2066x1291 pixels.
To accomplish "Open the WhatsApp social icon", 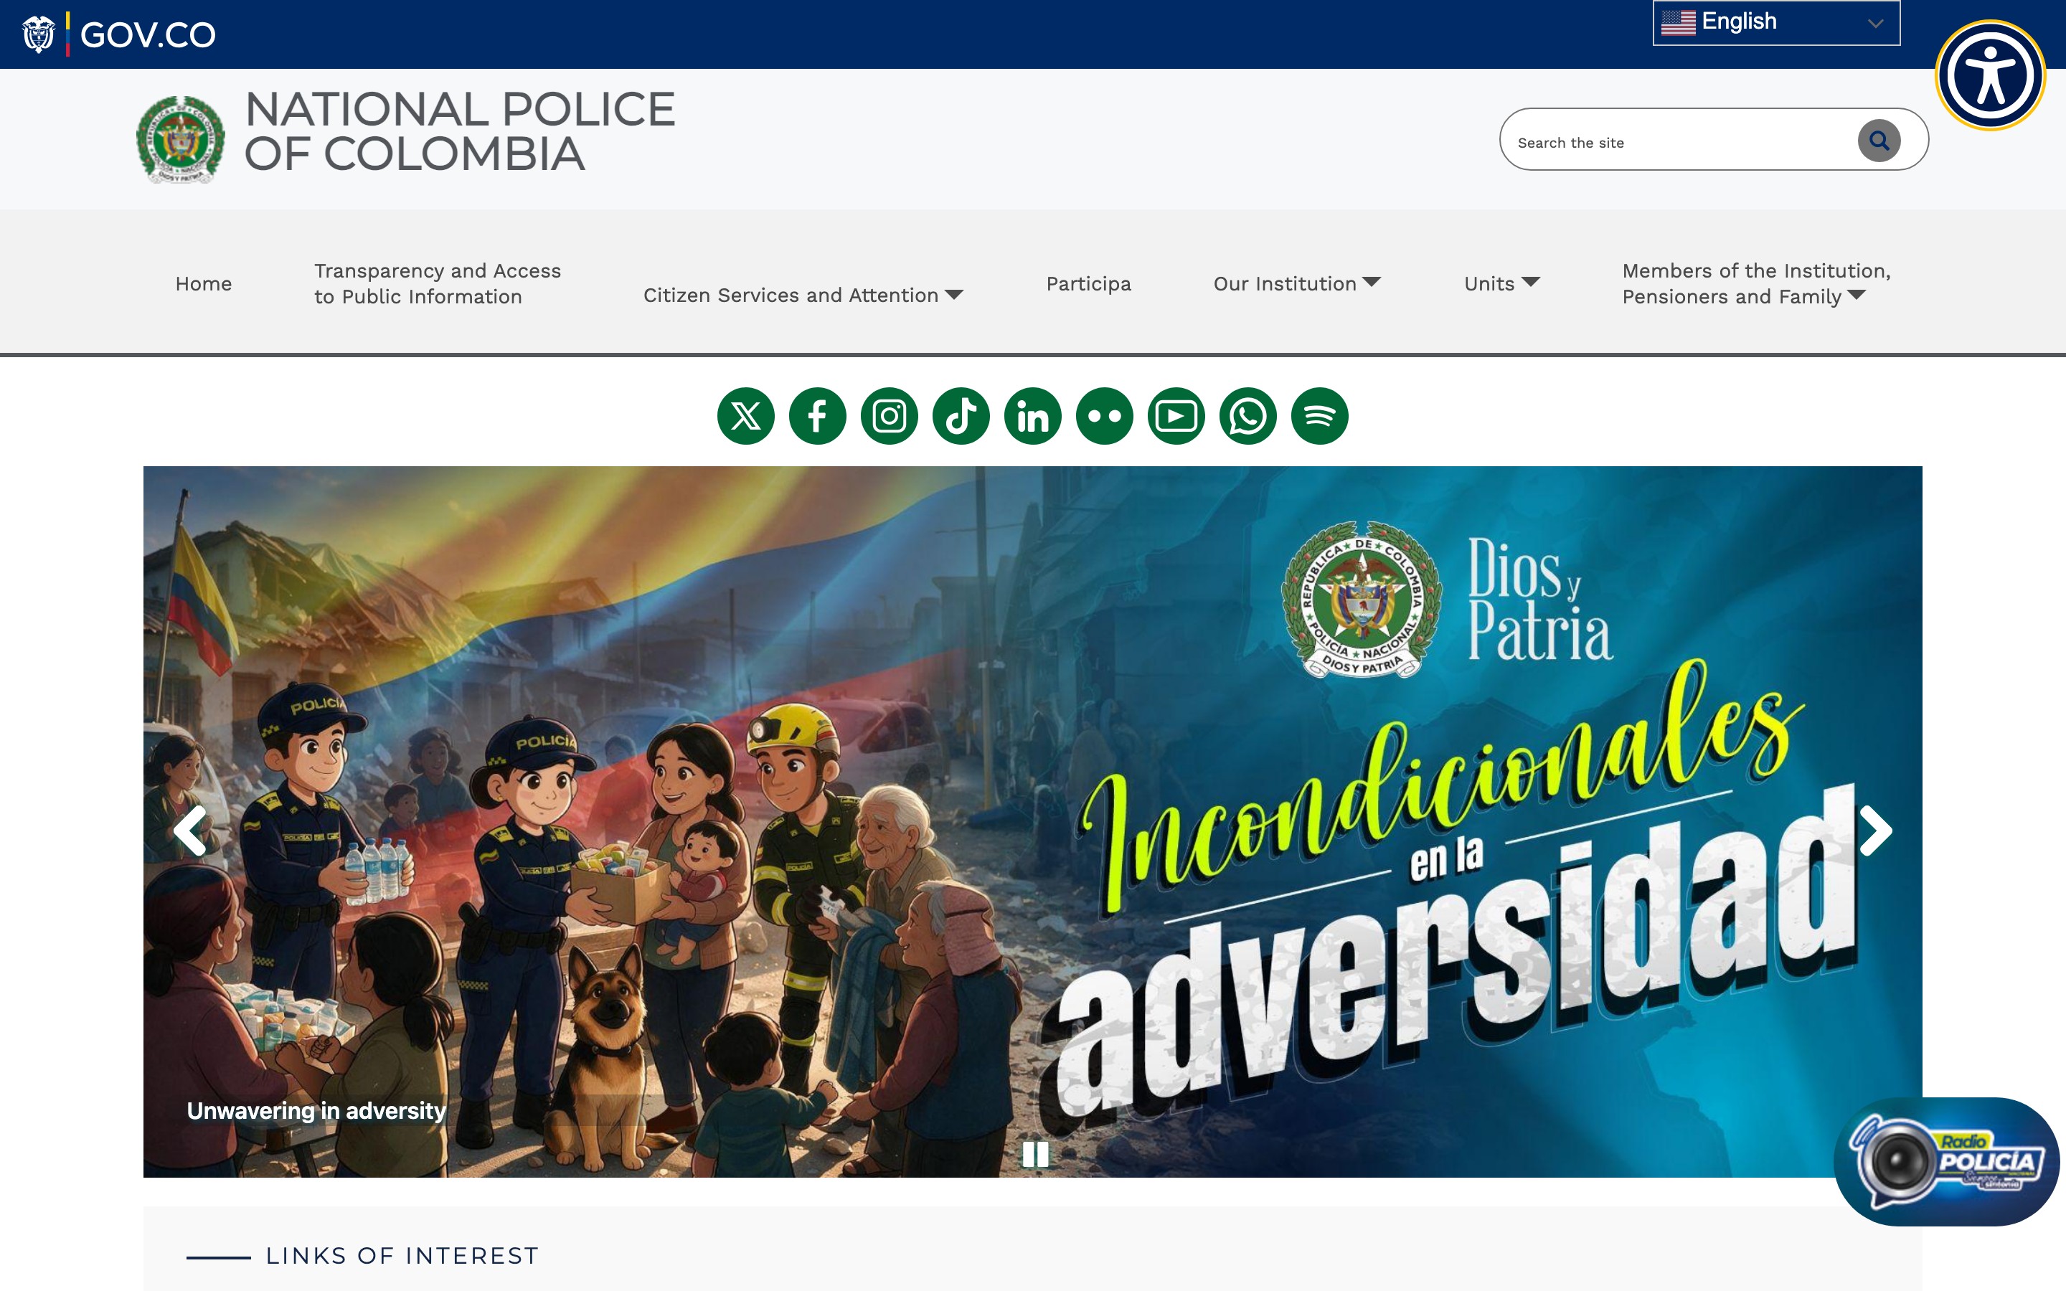I will pos(1247,417).
